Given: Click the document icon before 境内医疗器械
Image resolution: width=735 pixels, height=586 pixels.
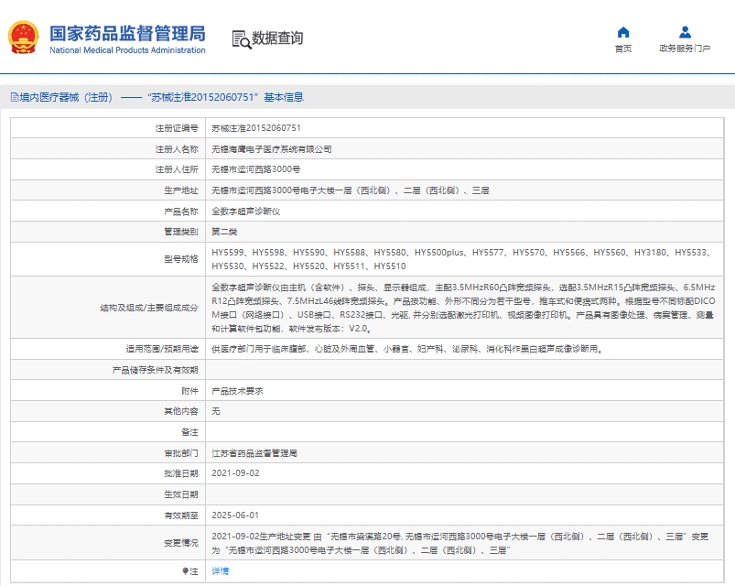Looking at the screenshot, I should (15, 97).
